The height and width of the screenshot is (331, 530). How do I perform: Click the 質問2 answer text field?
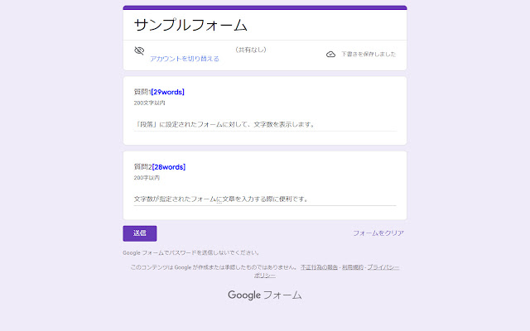click(x=265, y=199)
